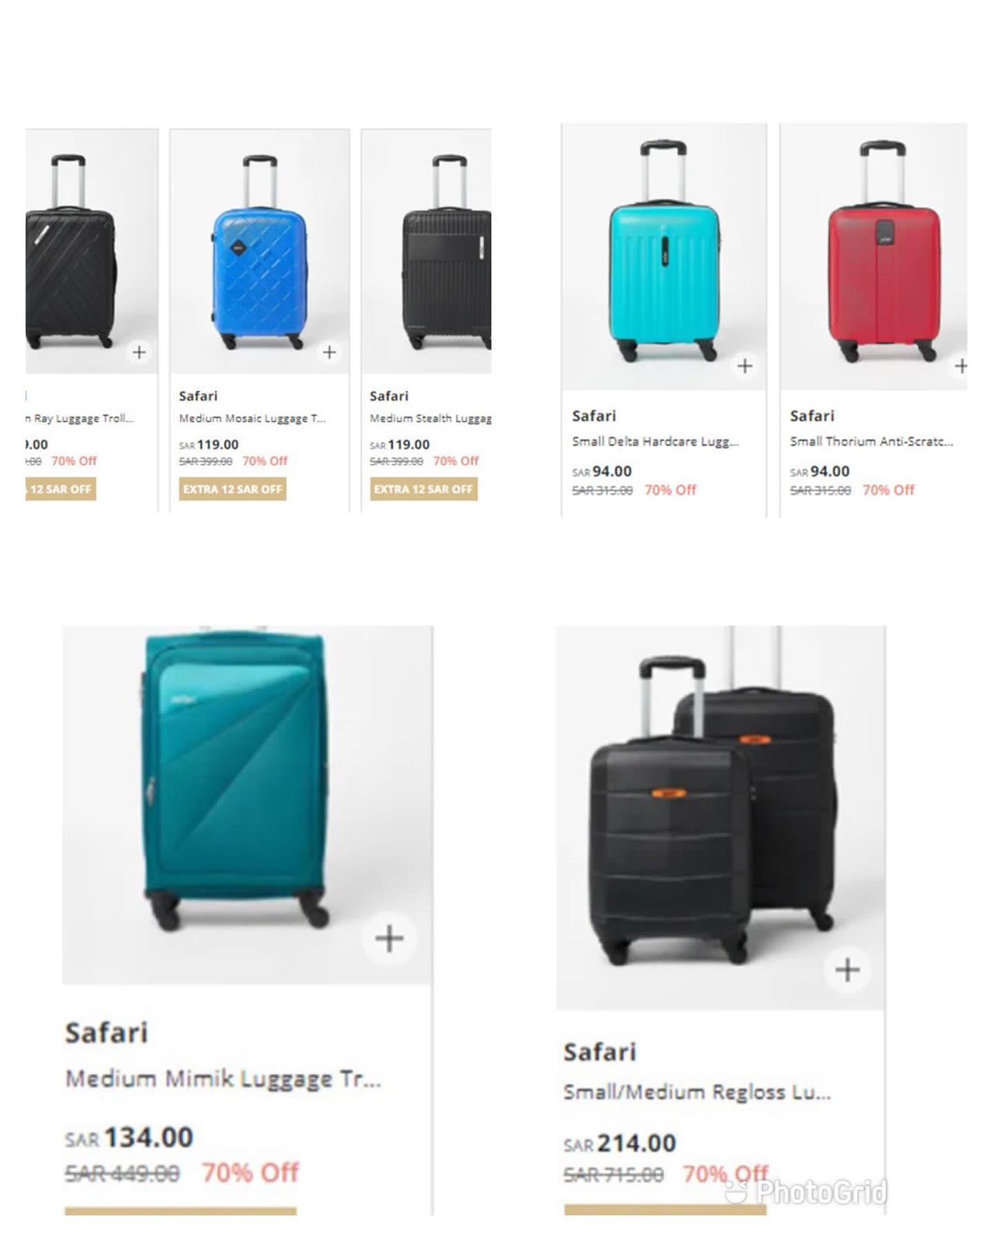Tap plus icon on red Thorium luggage

pyautogui.click(x=961, y=365)
